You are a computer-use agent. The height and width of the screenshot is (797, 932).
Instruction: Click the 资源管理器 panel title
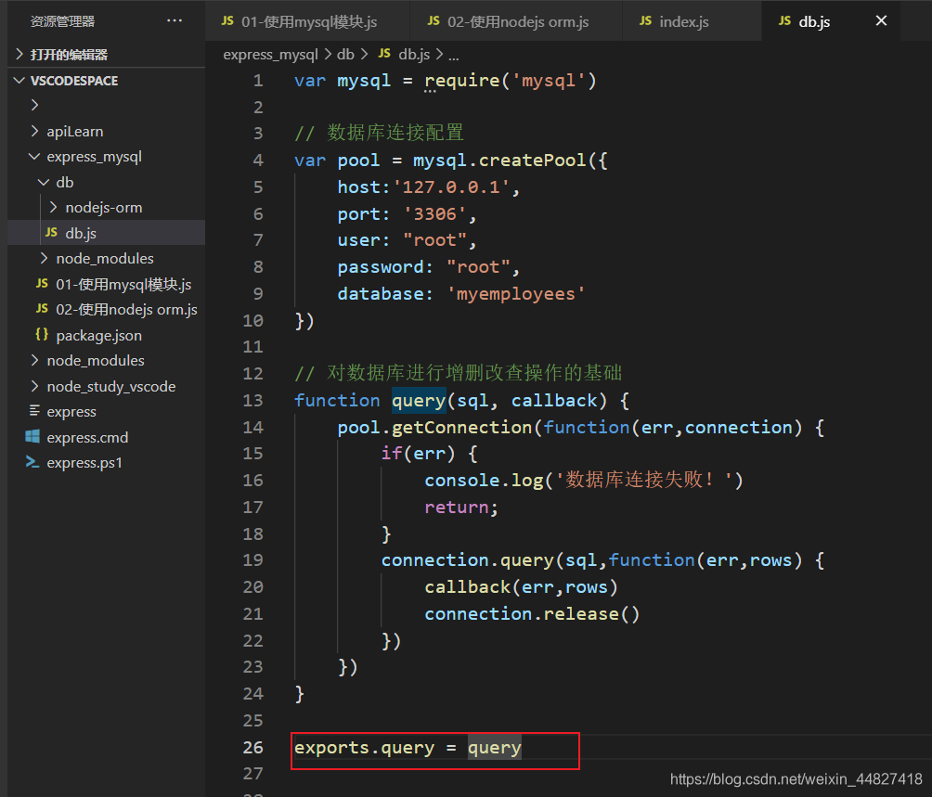pyautogui.click(x=62, y=21)
